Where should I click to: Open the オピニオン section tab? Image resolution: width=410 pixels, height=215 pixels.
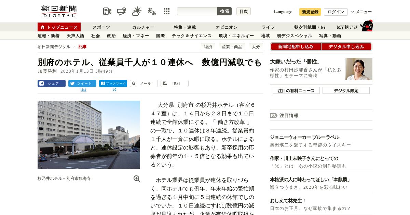(227, 27)
